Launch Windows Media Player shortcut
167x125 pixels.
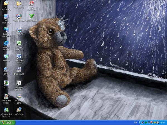tap(19, 16)
